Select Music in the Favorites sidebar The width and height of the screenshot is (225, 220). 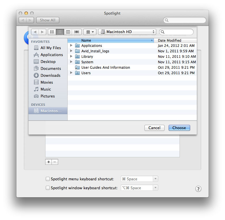pyautogui.click(x=45, y=89)
